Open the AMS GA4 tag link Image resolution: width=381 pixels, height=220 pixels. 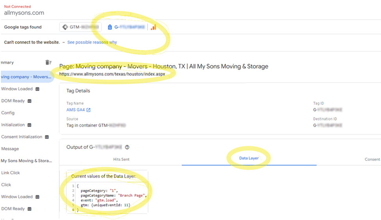pyautogui.click(x=75, y=110)
